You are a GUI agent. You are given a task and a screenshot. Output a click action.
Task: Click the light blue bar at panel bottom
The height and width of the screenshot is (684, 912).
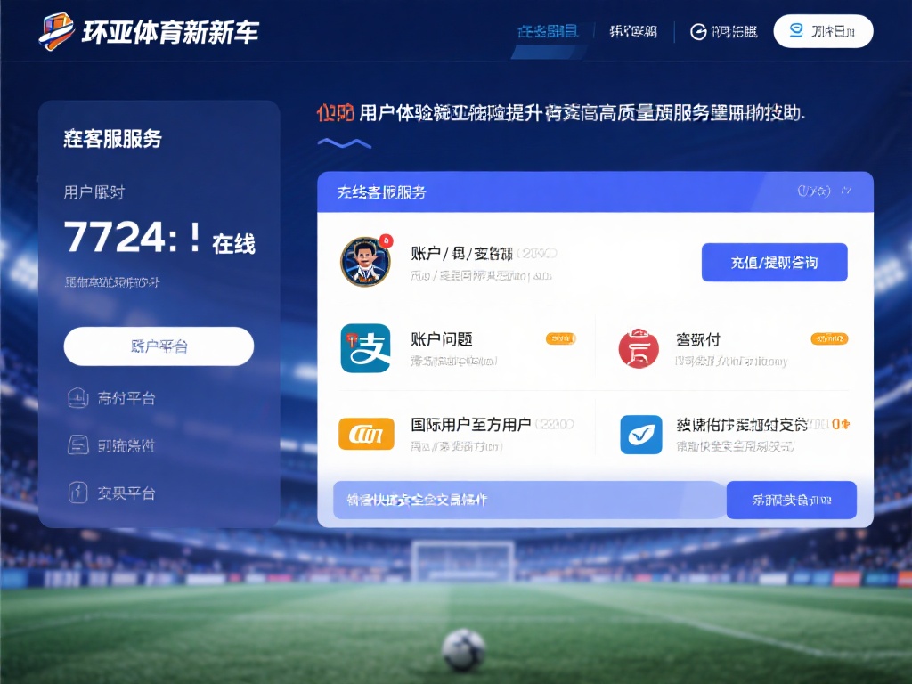[x=529, y=500]
